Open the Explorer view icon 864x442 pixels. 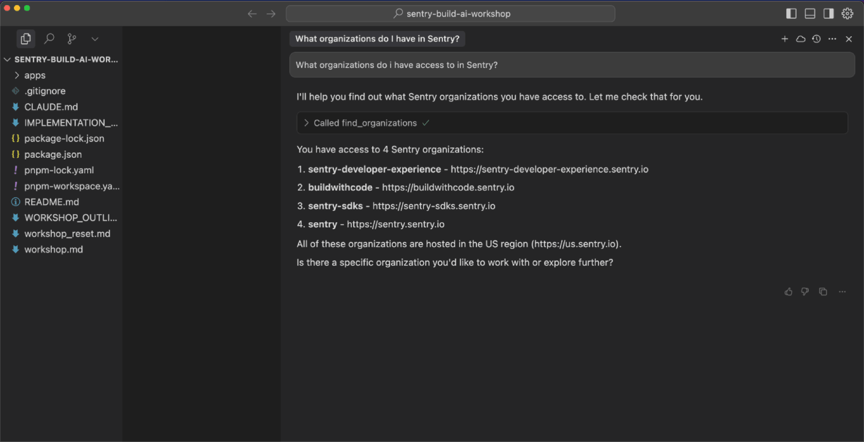(x=25, y=39)
